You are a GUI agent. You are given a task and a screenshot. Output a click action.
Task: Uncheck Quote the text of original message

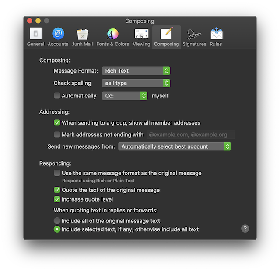pyautogui.click(x=57, y=190)
